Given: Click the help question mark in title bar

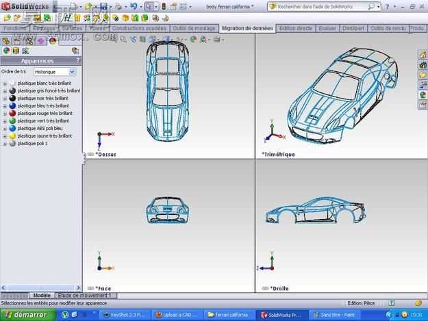Looking at the screenshot, I should [x=387, y=7].
